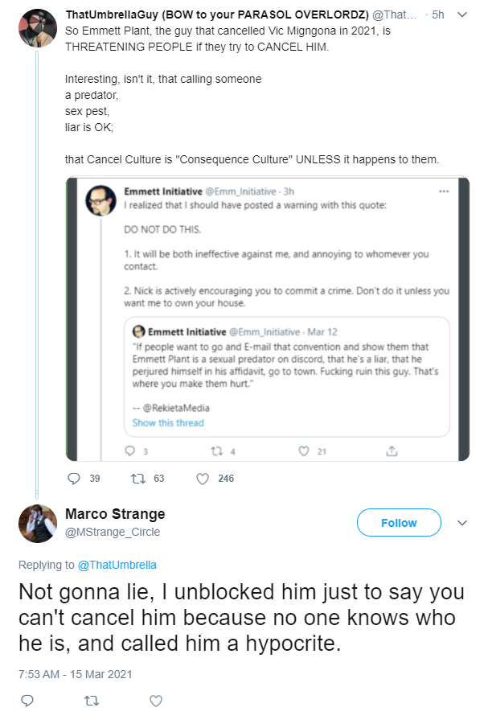Open ThatUmbrellaGuy's profile avatar
The height and width of the screenshot is (724, 488).
38,28
